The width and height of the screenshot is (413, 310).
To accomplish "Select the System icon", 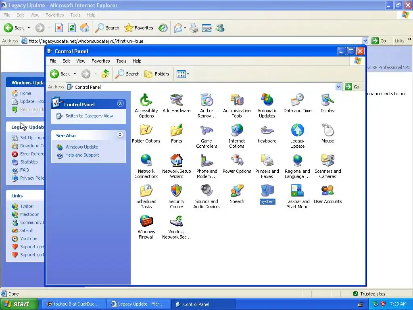I will click(267, 194).
